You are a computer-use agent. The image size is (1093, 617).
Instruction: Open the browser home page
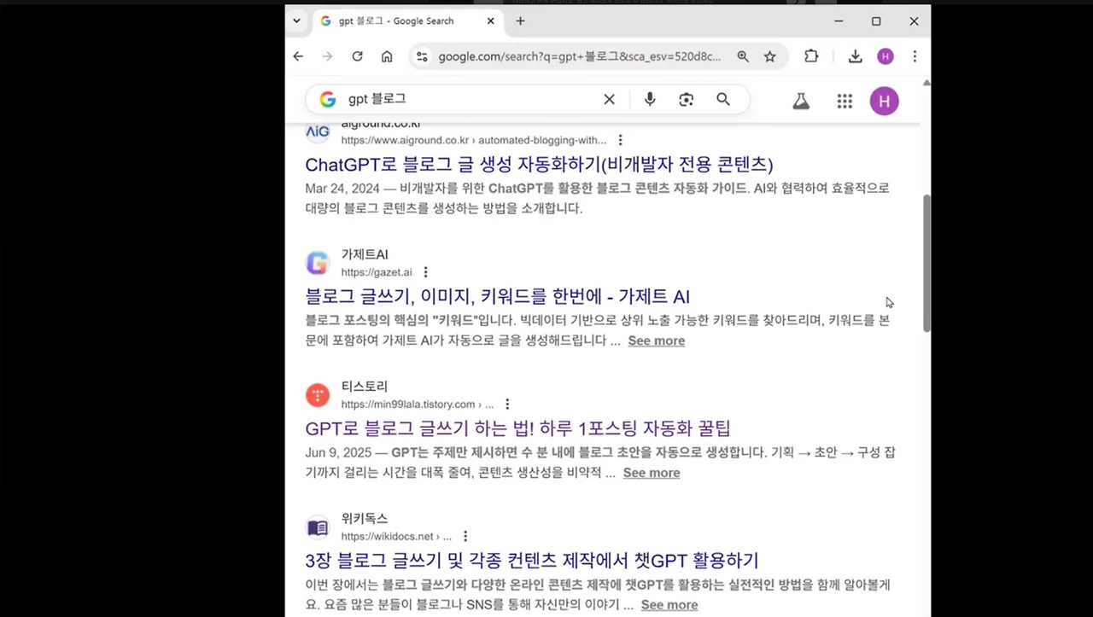coord(387,56)
